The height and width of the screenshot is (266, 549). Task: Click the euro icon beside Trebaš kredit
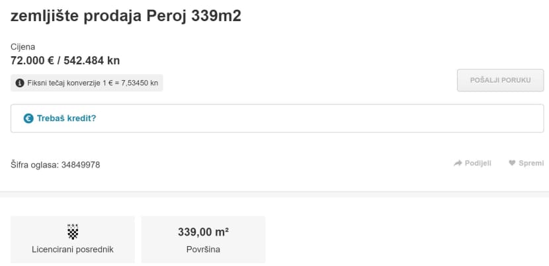[x=28, y=118]
